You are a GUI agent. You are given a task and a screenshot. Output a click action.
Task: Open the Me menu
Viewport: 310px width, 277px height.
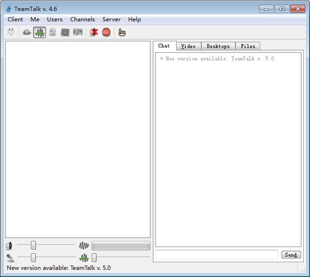pos(35,19)
